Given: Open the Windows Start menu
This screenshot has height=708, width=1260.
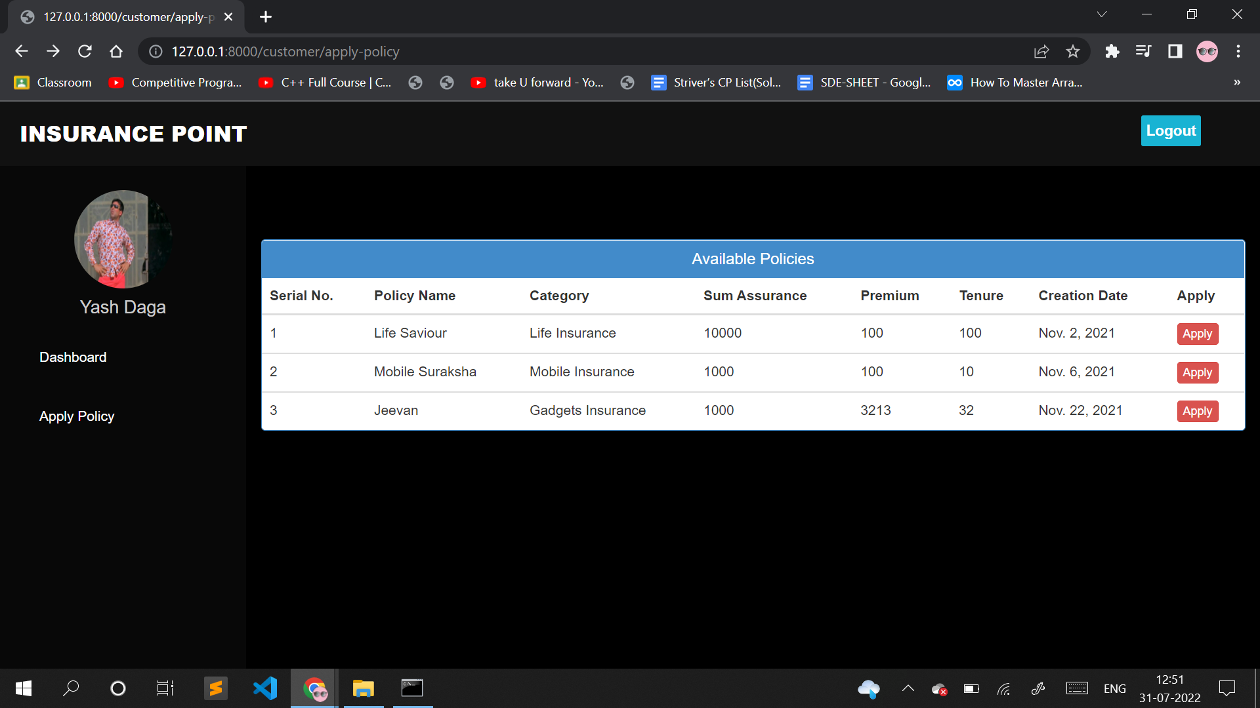Looking at the screenshot, I should [24, 688].
